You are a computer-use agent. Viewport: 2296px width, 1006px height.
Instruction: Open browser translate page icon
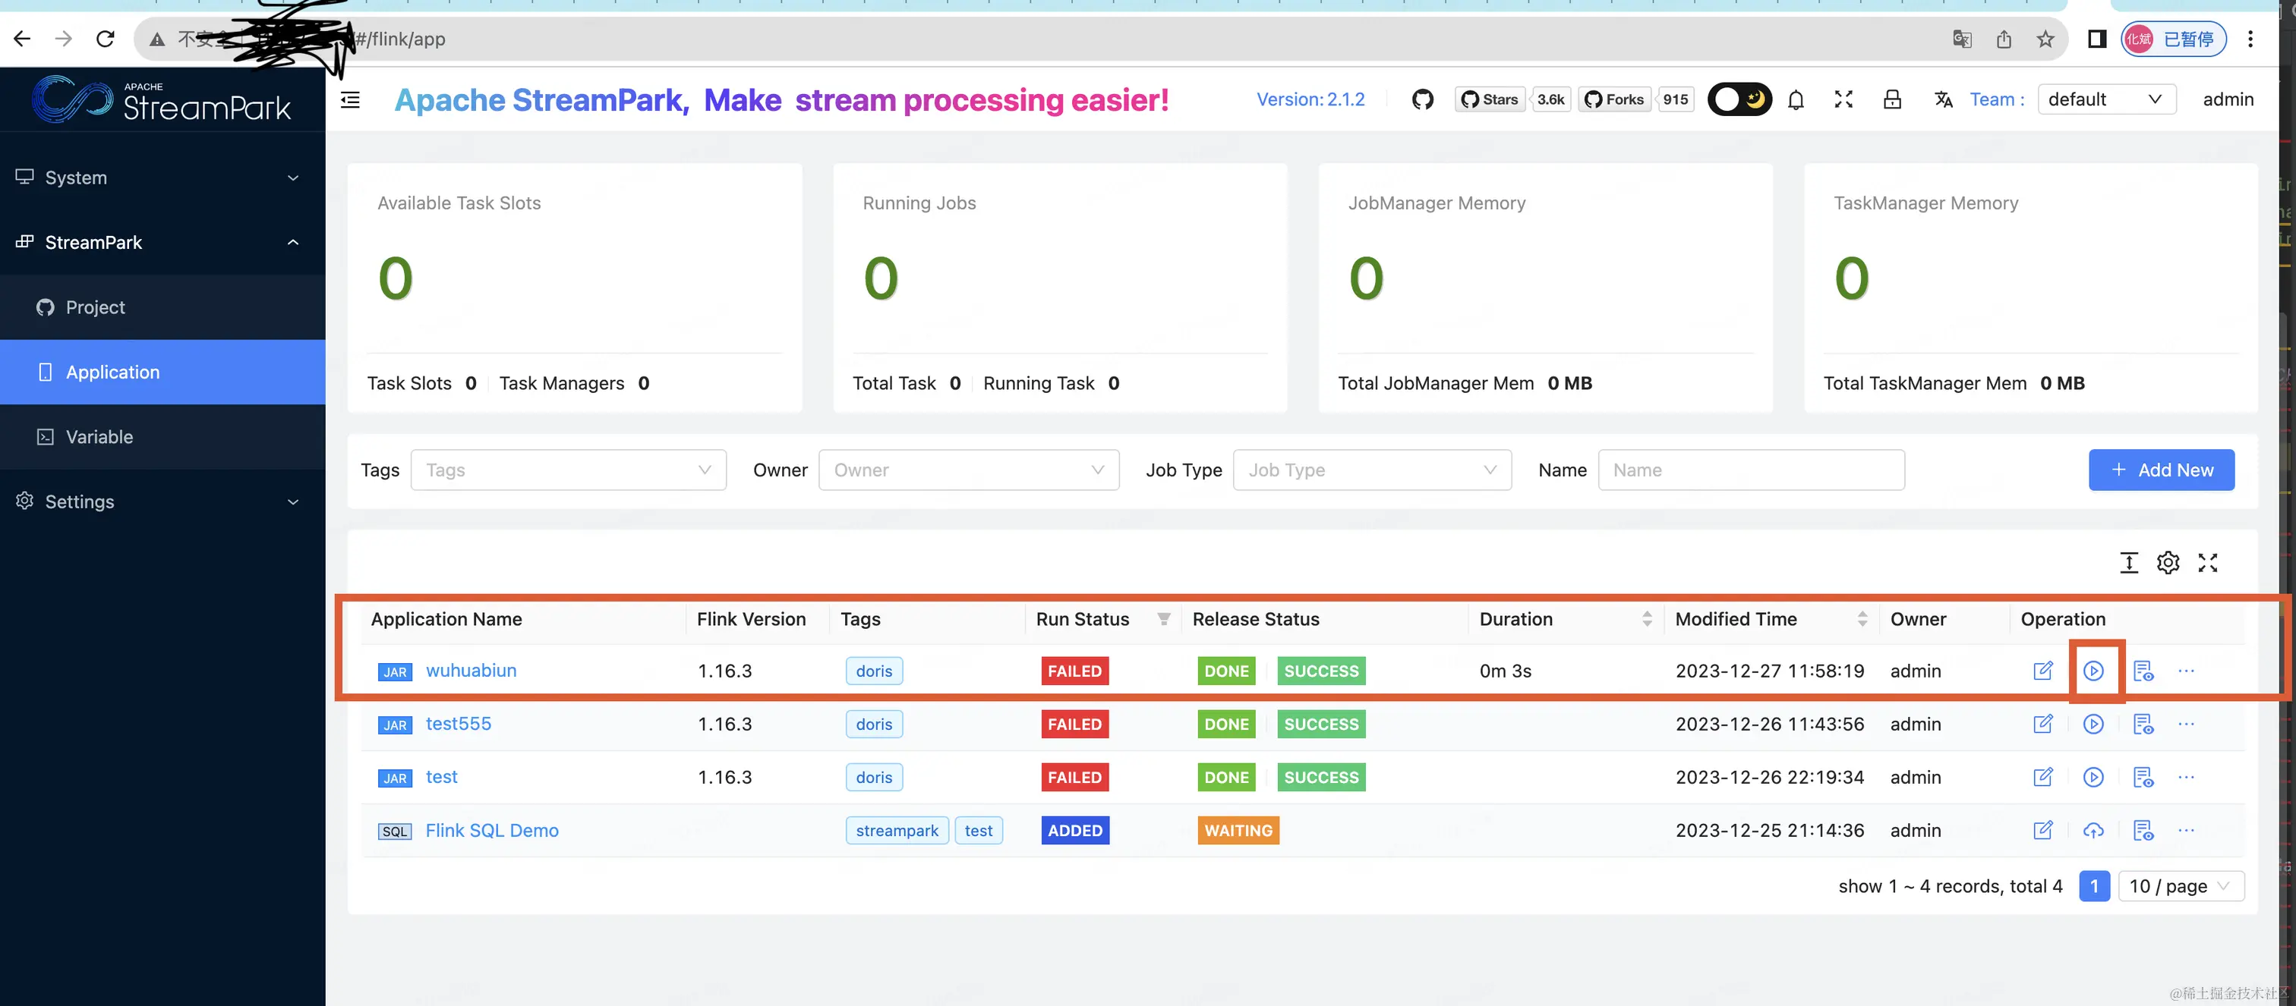click(x=1962, y=39)
